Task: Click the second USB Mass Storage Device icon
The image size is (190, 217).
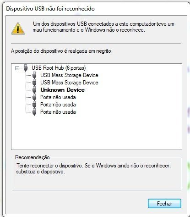Action: [34, 83]
